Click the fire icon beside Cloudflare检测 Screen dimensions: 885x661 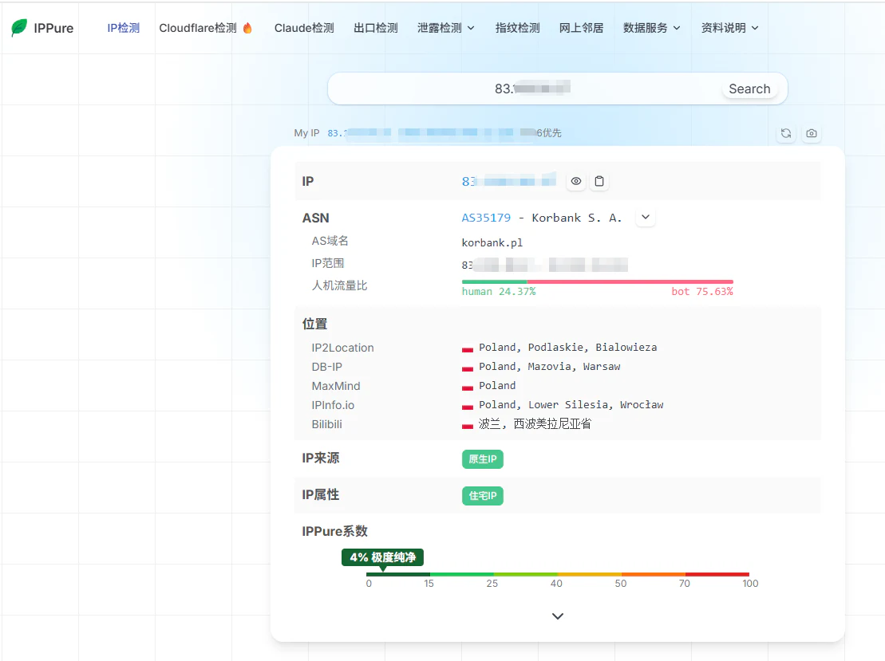click(x=247, y=28)
